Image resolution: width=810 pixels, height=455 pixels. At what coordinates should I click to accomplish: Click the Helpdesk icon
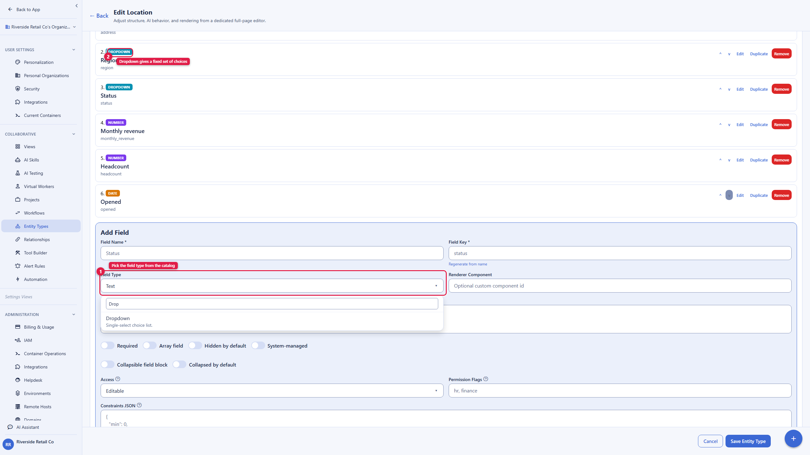(18, 380)
